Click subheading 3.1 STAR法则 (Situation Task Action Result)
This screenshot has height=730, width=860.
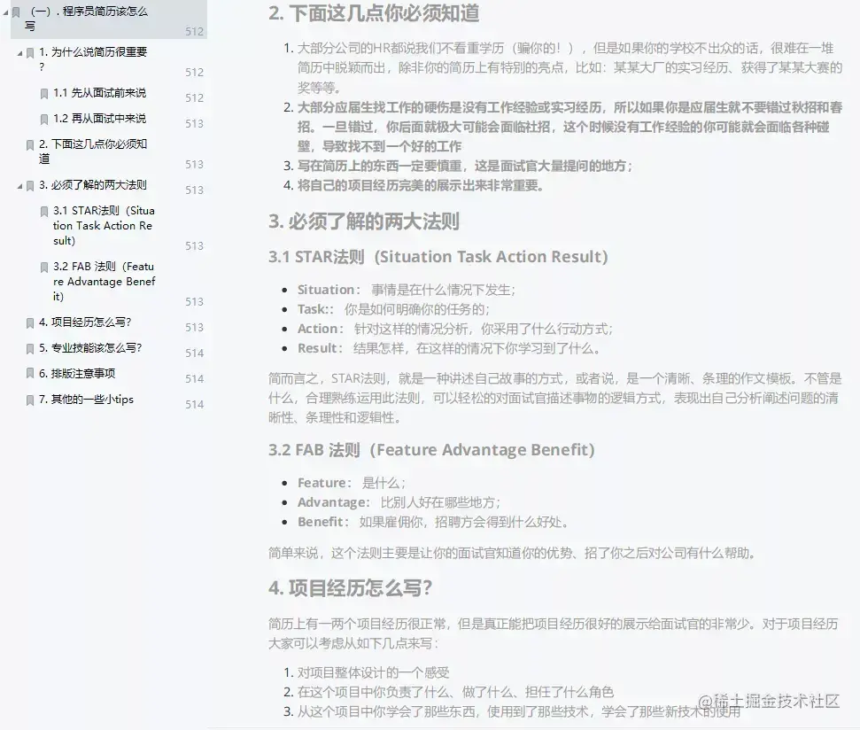tap(438, 257)
